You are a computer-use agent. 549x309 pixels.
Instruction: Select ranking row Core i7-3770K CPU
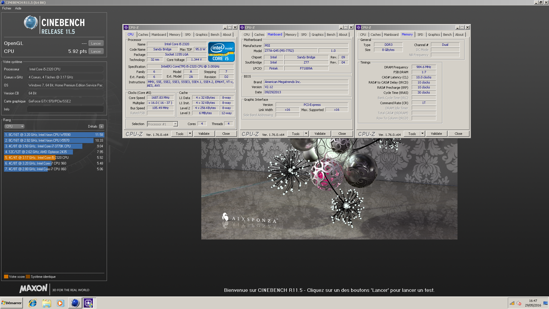[54, 146]
